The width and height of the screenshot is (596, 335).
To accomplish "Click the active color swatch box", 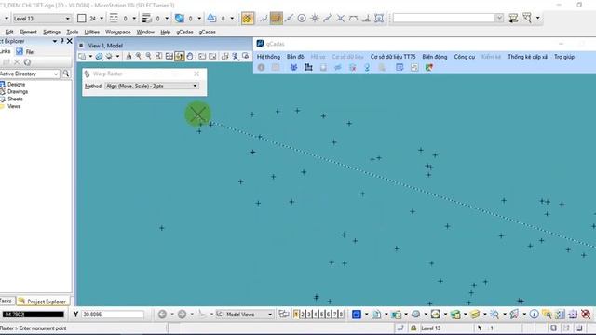I will click(x=81, y=19).
